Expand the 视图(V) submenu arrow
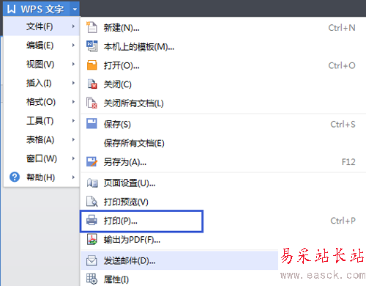 coord(73,64)
